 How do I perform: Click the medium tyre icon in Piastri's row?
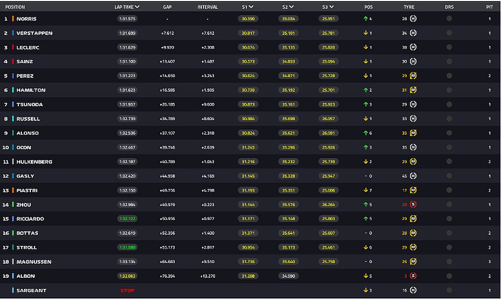413,191
